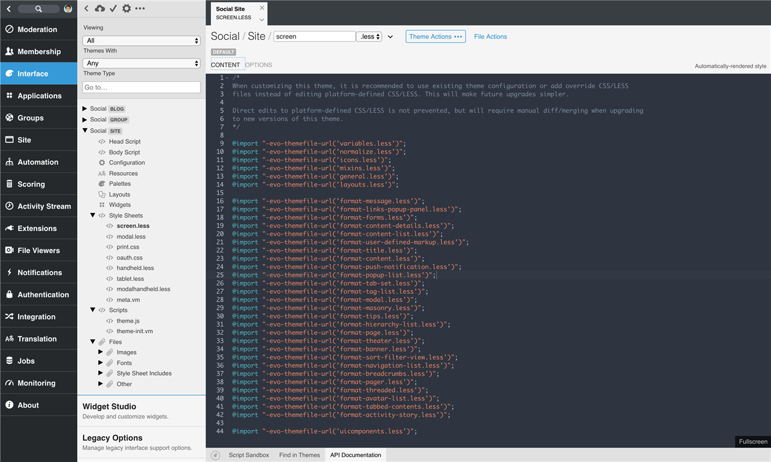Open the Membership section
771x462 pixels.
(x=39, y=52)
